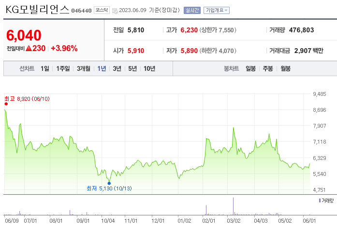Screen dimensions: 337x226
Task: Switch to 월봉 candle chart
Action: click(x=285, y=68)
